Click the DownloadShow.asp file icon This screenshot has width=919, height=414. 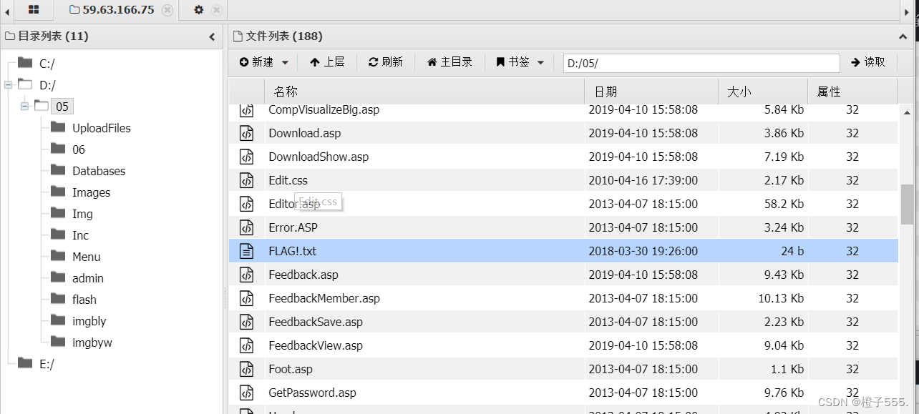click(246, 157)
